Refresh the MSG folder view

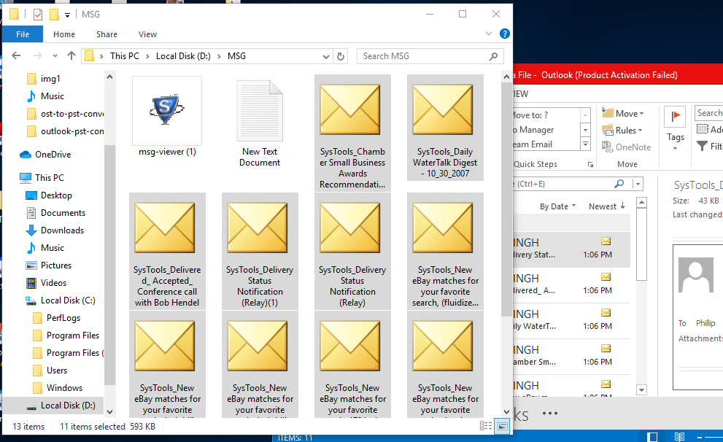coord(341,56)
